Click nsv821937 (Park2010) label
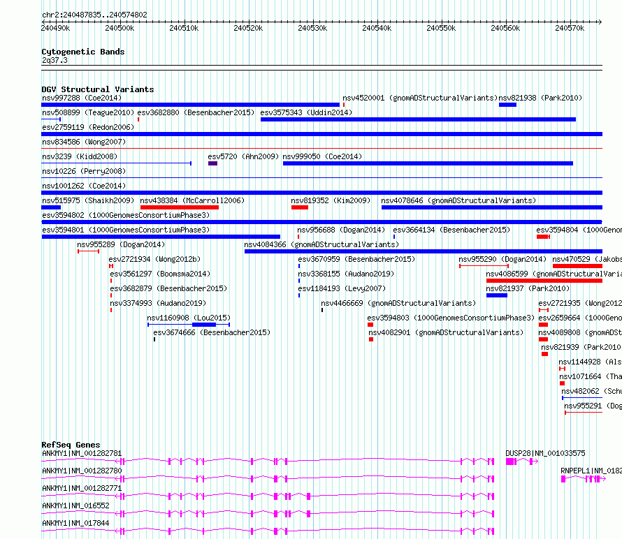 click(528, 288)
